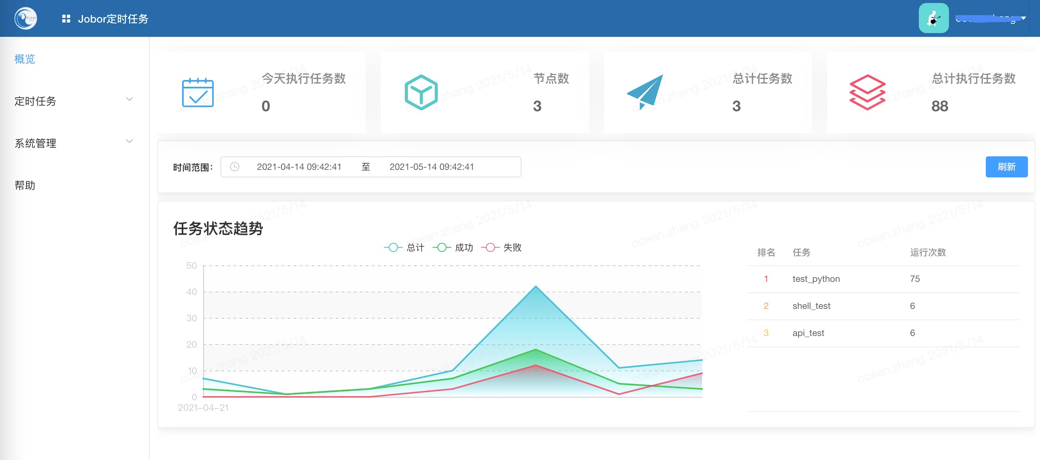Image resolution: width=1040 pixels, height=460 pixels.
Task: Click the start date 2021-04-14 field
Action: click(x=299, y=167)
